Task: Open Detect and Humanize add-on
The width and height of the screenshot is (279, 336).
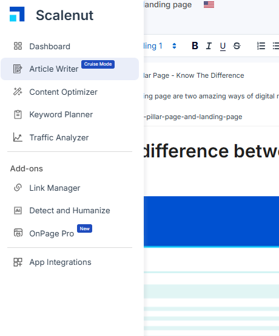Action: (x=70, y=210)
